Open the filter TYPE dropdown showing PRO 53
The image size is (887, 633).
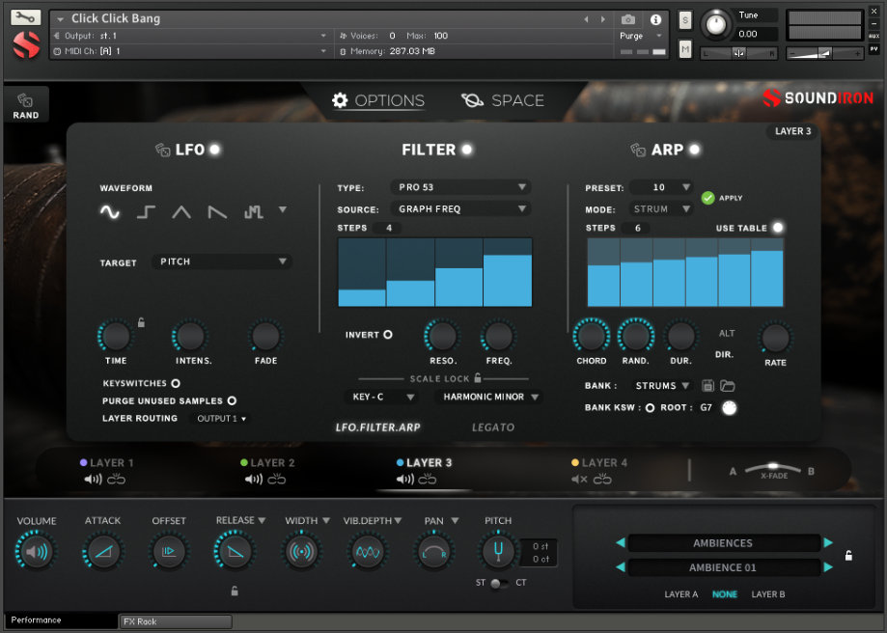click(460, 187)
